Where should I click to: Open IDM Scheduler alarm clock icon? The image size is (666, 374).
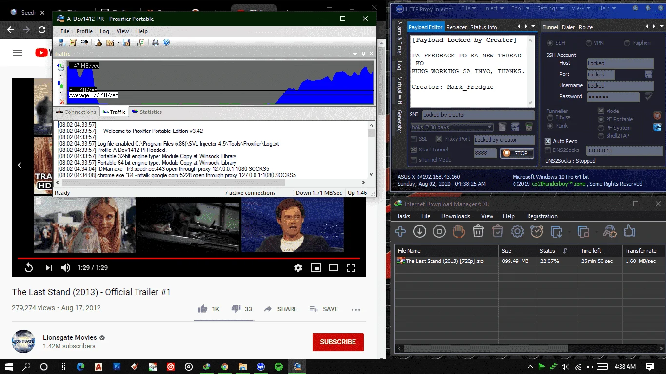(x=537, y=232)
